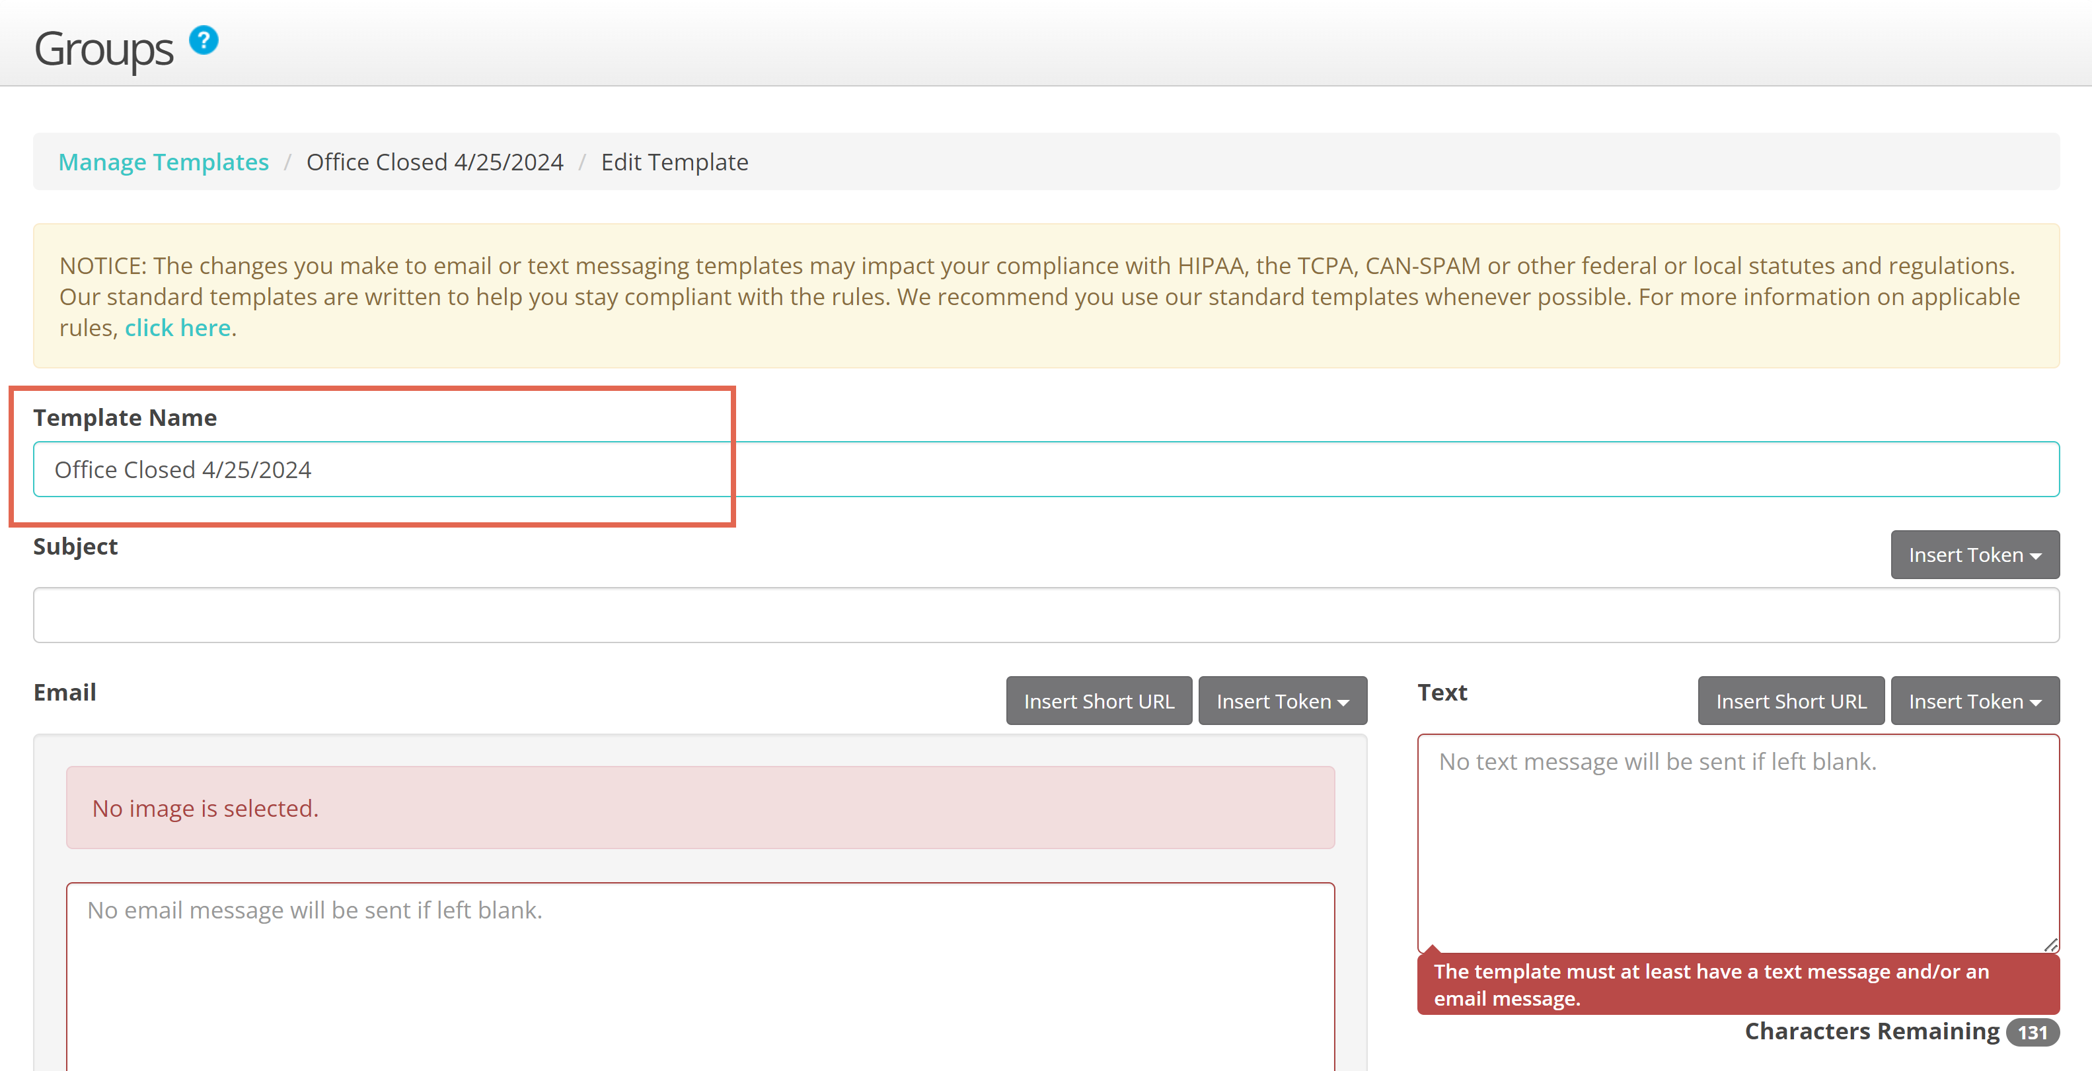Click the Groups page heading
2092x1071 pixels.
tap(103, 49)
